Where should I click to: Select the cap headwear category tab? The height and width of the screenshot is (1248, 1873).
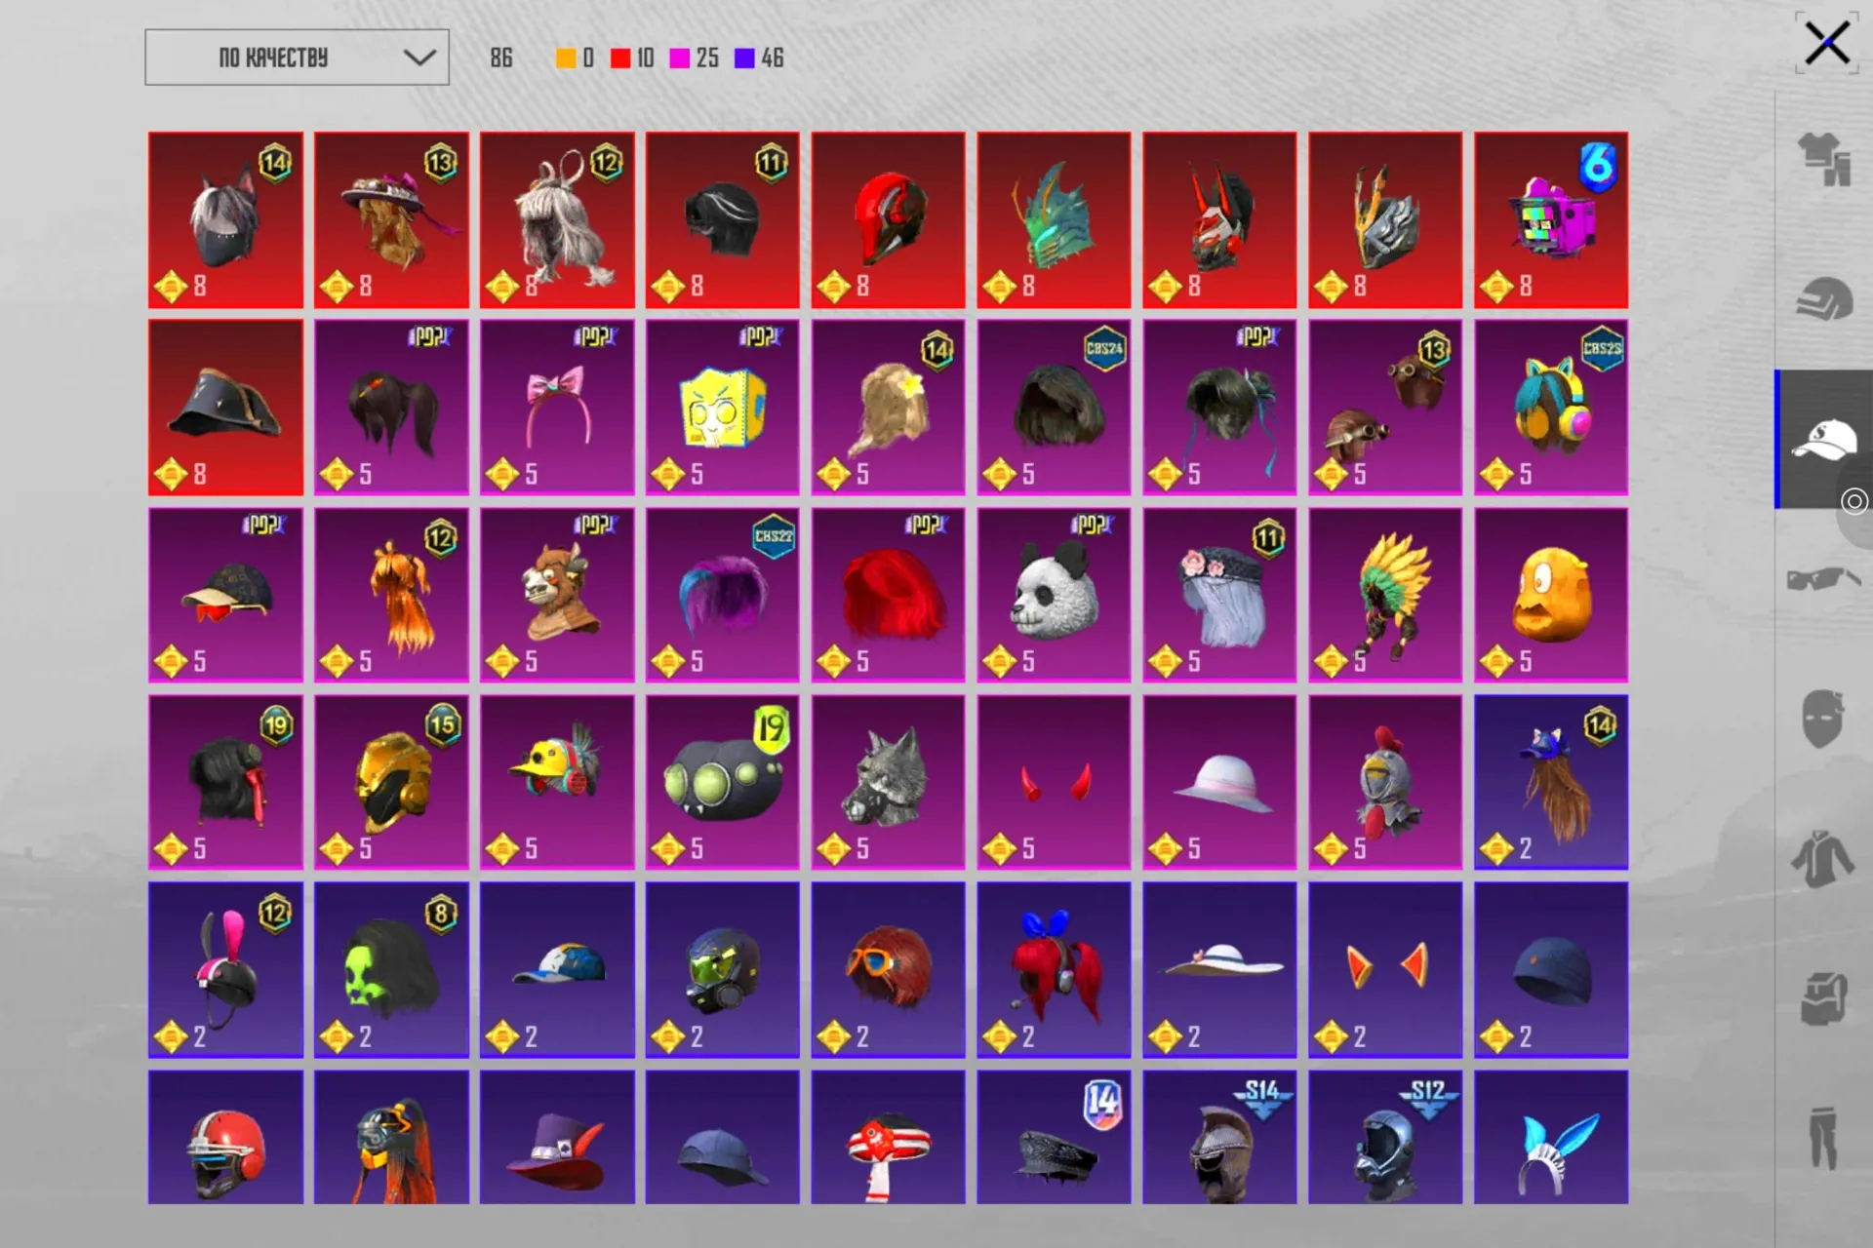click(1824, 439)
